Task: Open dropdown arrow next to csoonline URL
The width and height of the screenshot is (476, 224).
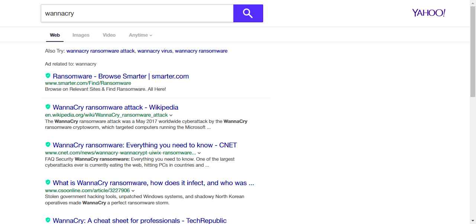Action: click(x=133, y=191)
